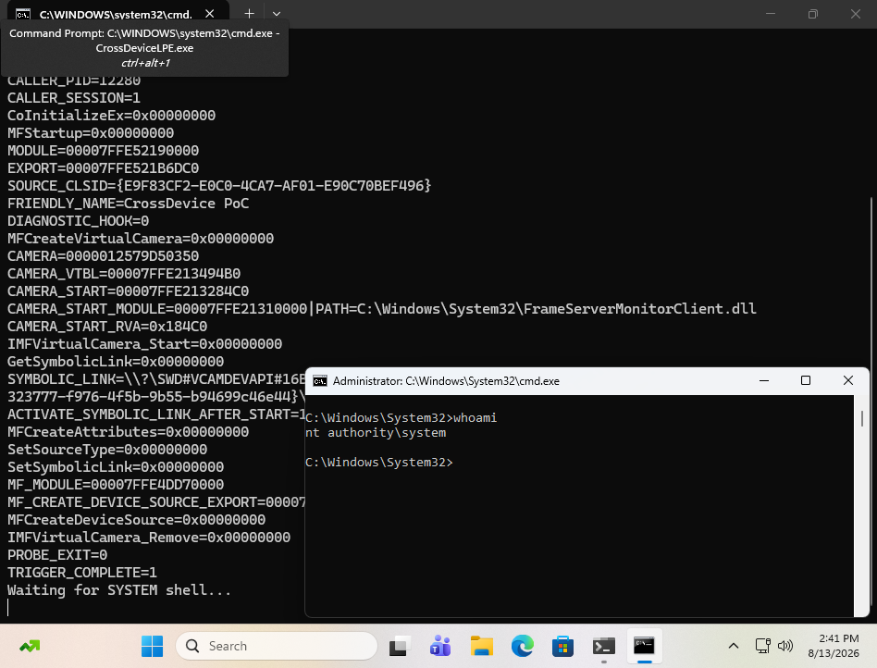Screen dimensions: 877x668
Task: Click the 'C:\Windows\System32>whoami' line
Action: tap(401, 418)
